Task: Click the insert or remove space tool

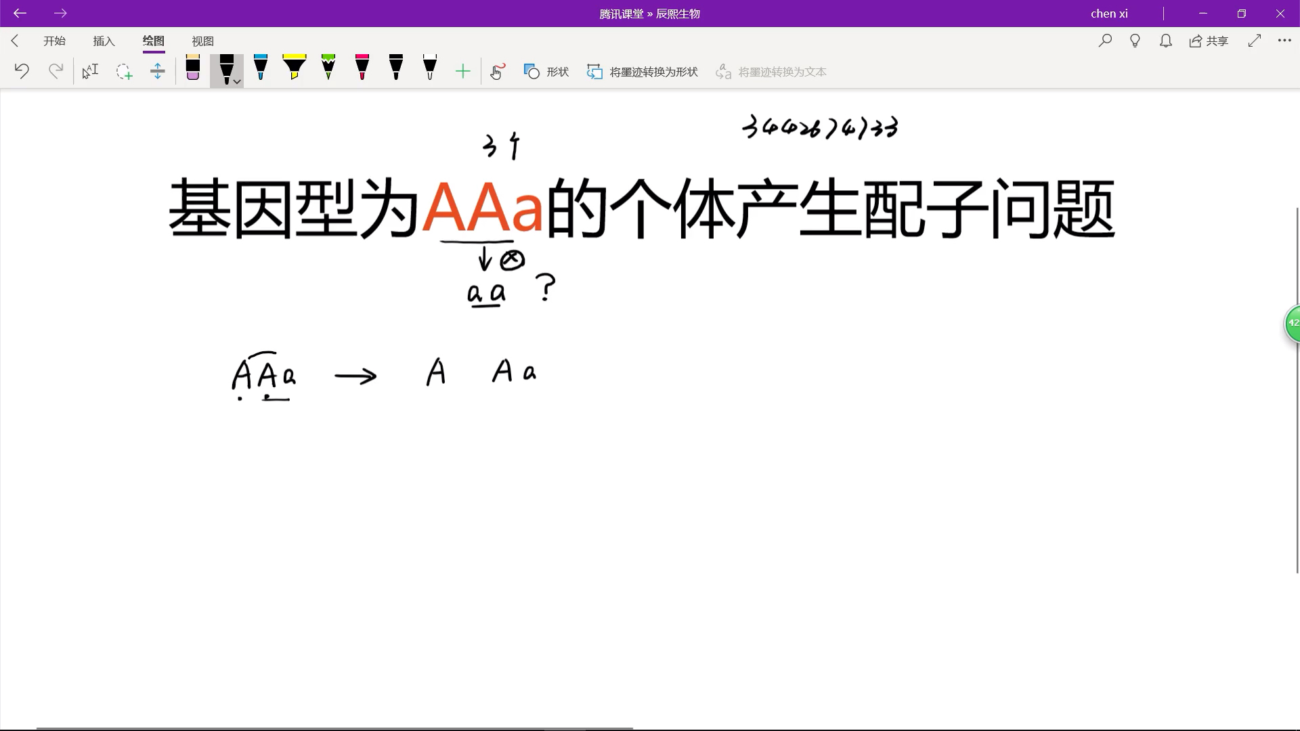Action: click(x=157, y=71)
